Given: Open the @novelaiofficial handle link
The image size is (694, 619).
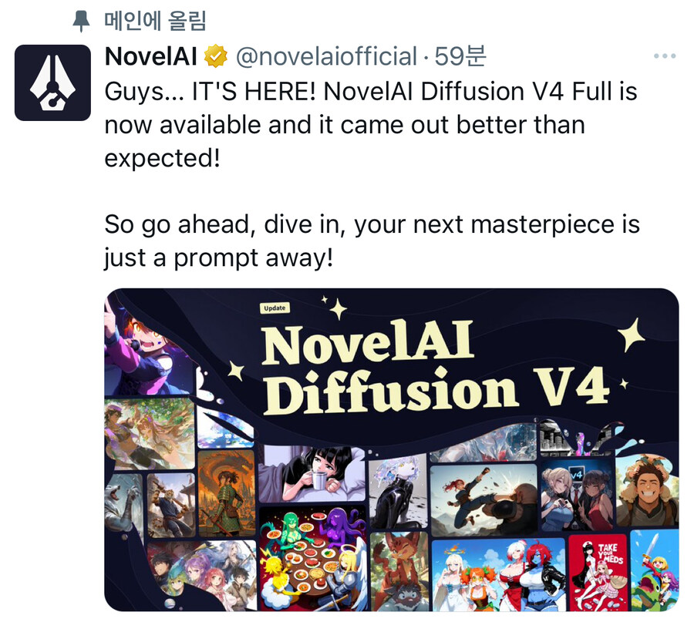Looking at the screenshot, I should [x=326, y=56].
